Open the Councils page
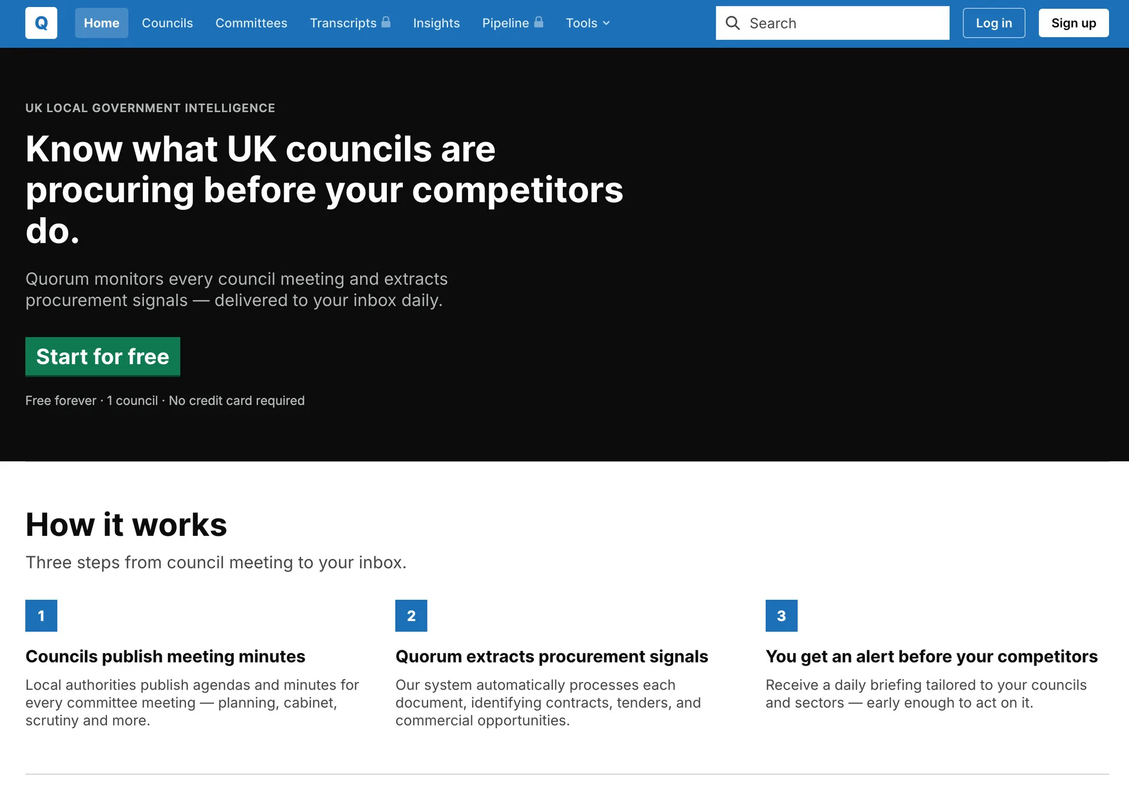This screenshot has height=786, width=1129. pyautogui.click(x=168, y=23)
